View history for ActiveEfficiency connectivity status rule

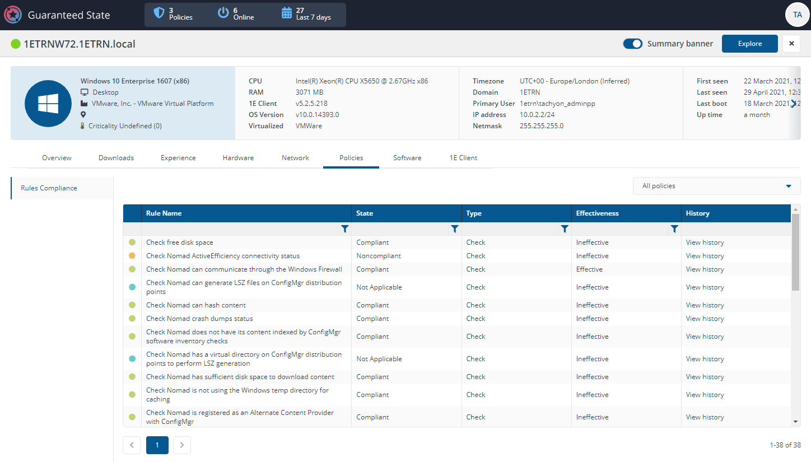click(705, 256)
